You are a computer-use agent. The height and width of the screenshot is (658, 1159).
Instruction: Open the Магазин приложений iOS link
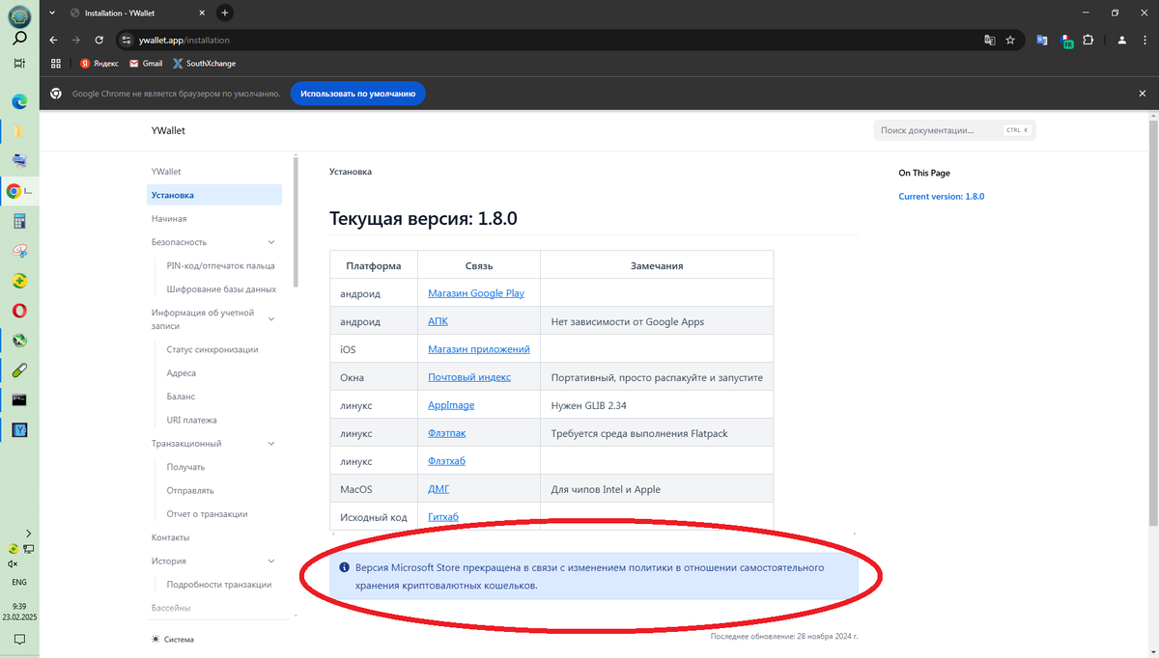pyautogui.click(x=479, y=349)
